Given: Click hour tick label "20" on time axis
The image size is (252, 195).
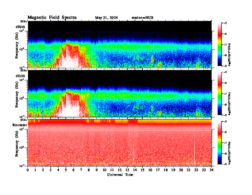Looking at the screenshot, I should click(x=181, y=170).
